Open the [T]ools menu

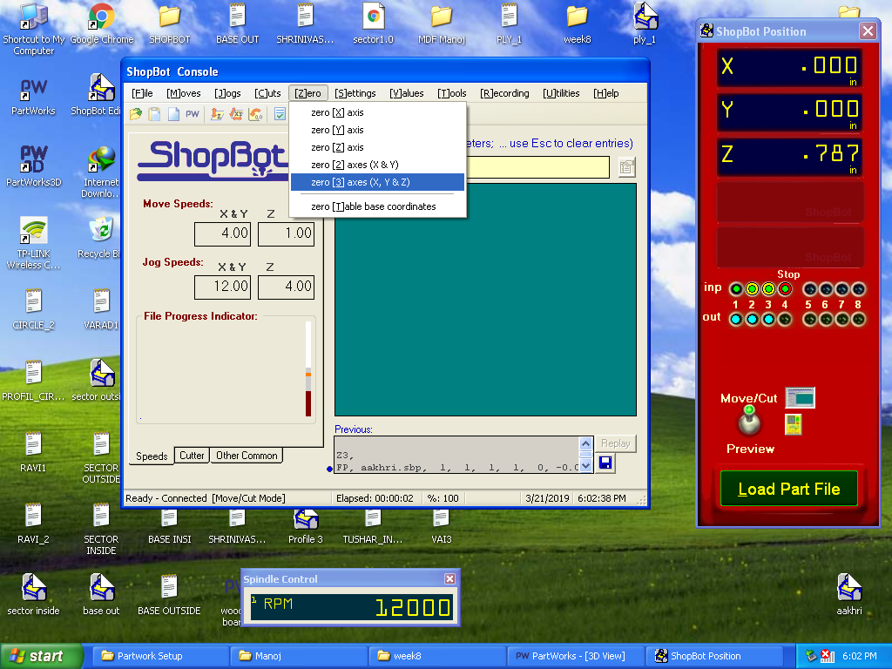(452, 93)
